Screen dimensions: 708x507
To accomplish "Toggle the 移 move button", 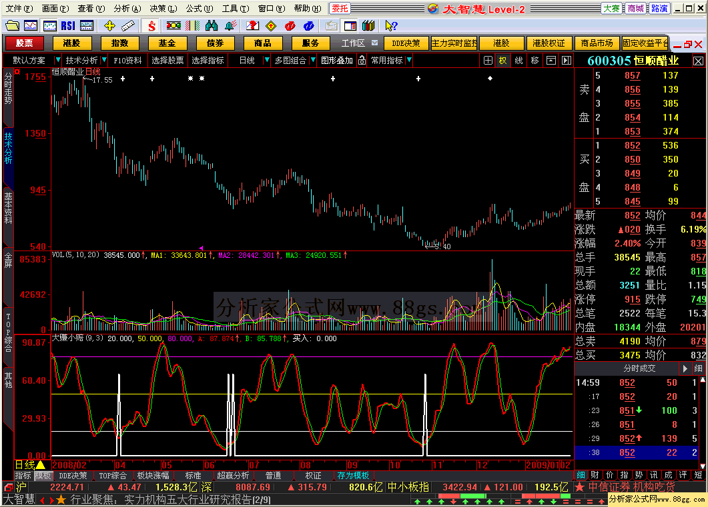I will pyautogui.click(x=535, y=60).
